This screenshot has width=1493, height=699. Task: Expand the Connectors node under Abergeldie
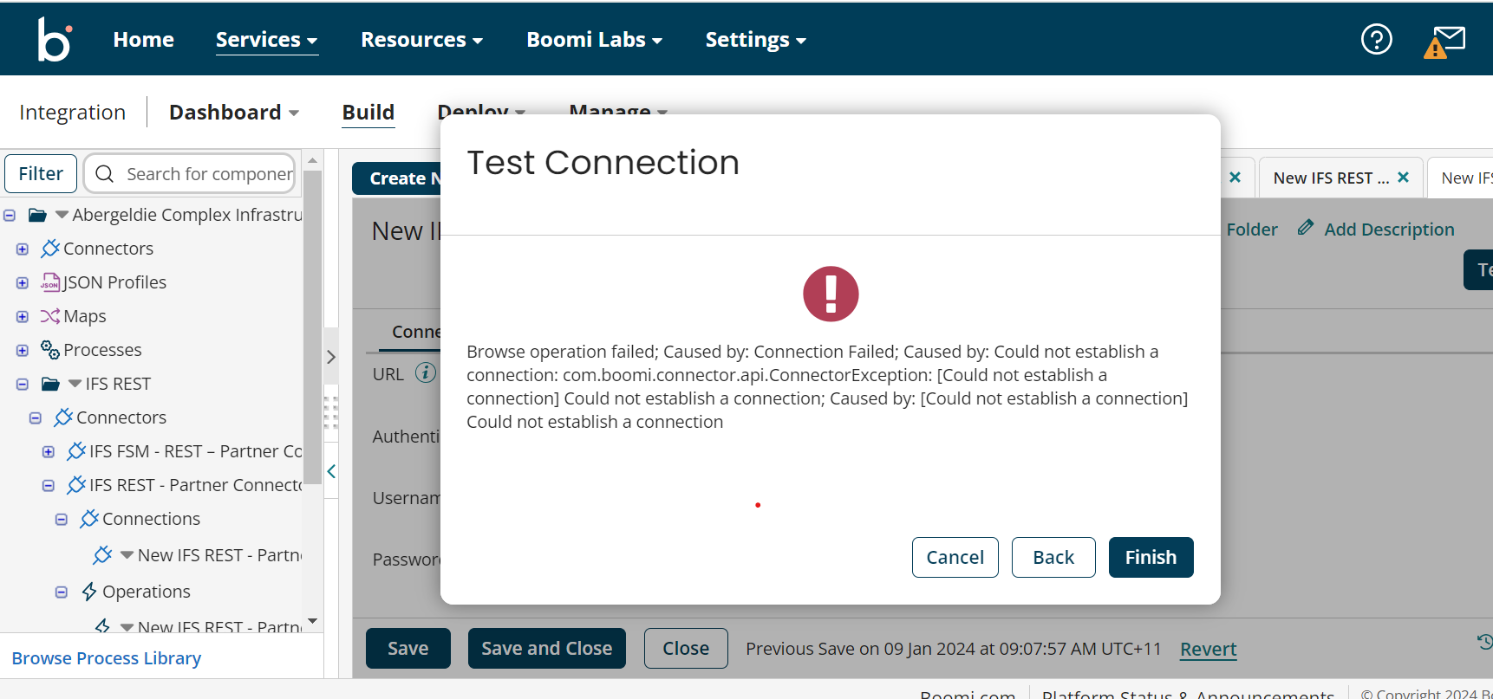pyautogui.click(x=23, y=249)
